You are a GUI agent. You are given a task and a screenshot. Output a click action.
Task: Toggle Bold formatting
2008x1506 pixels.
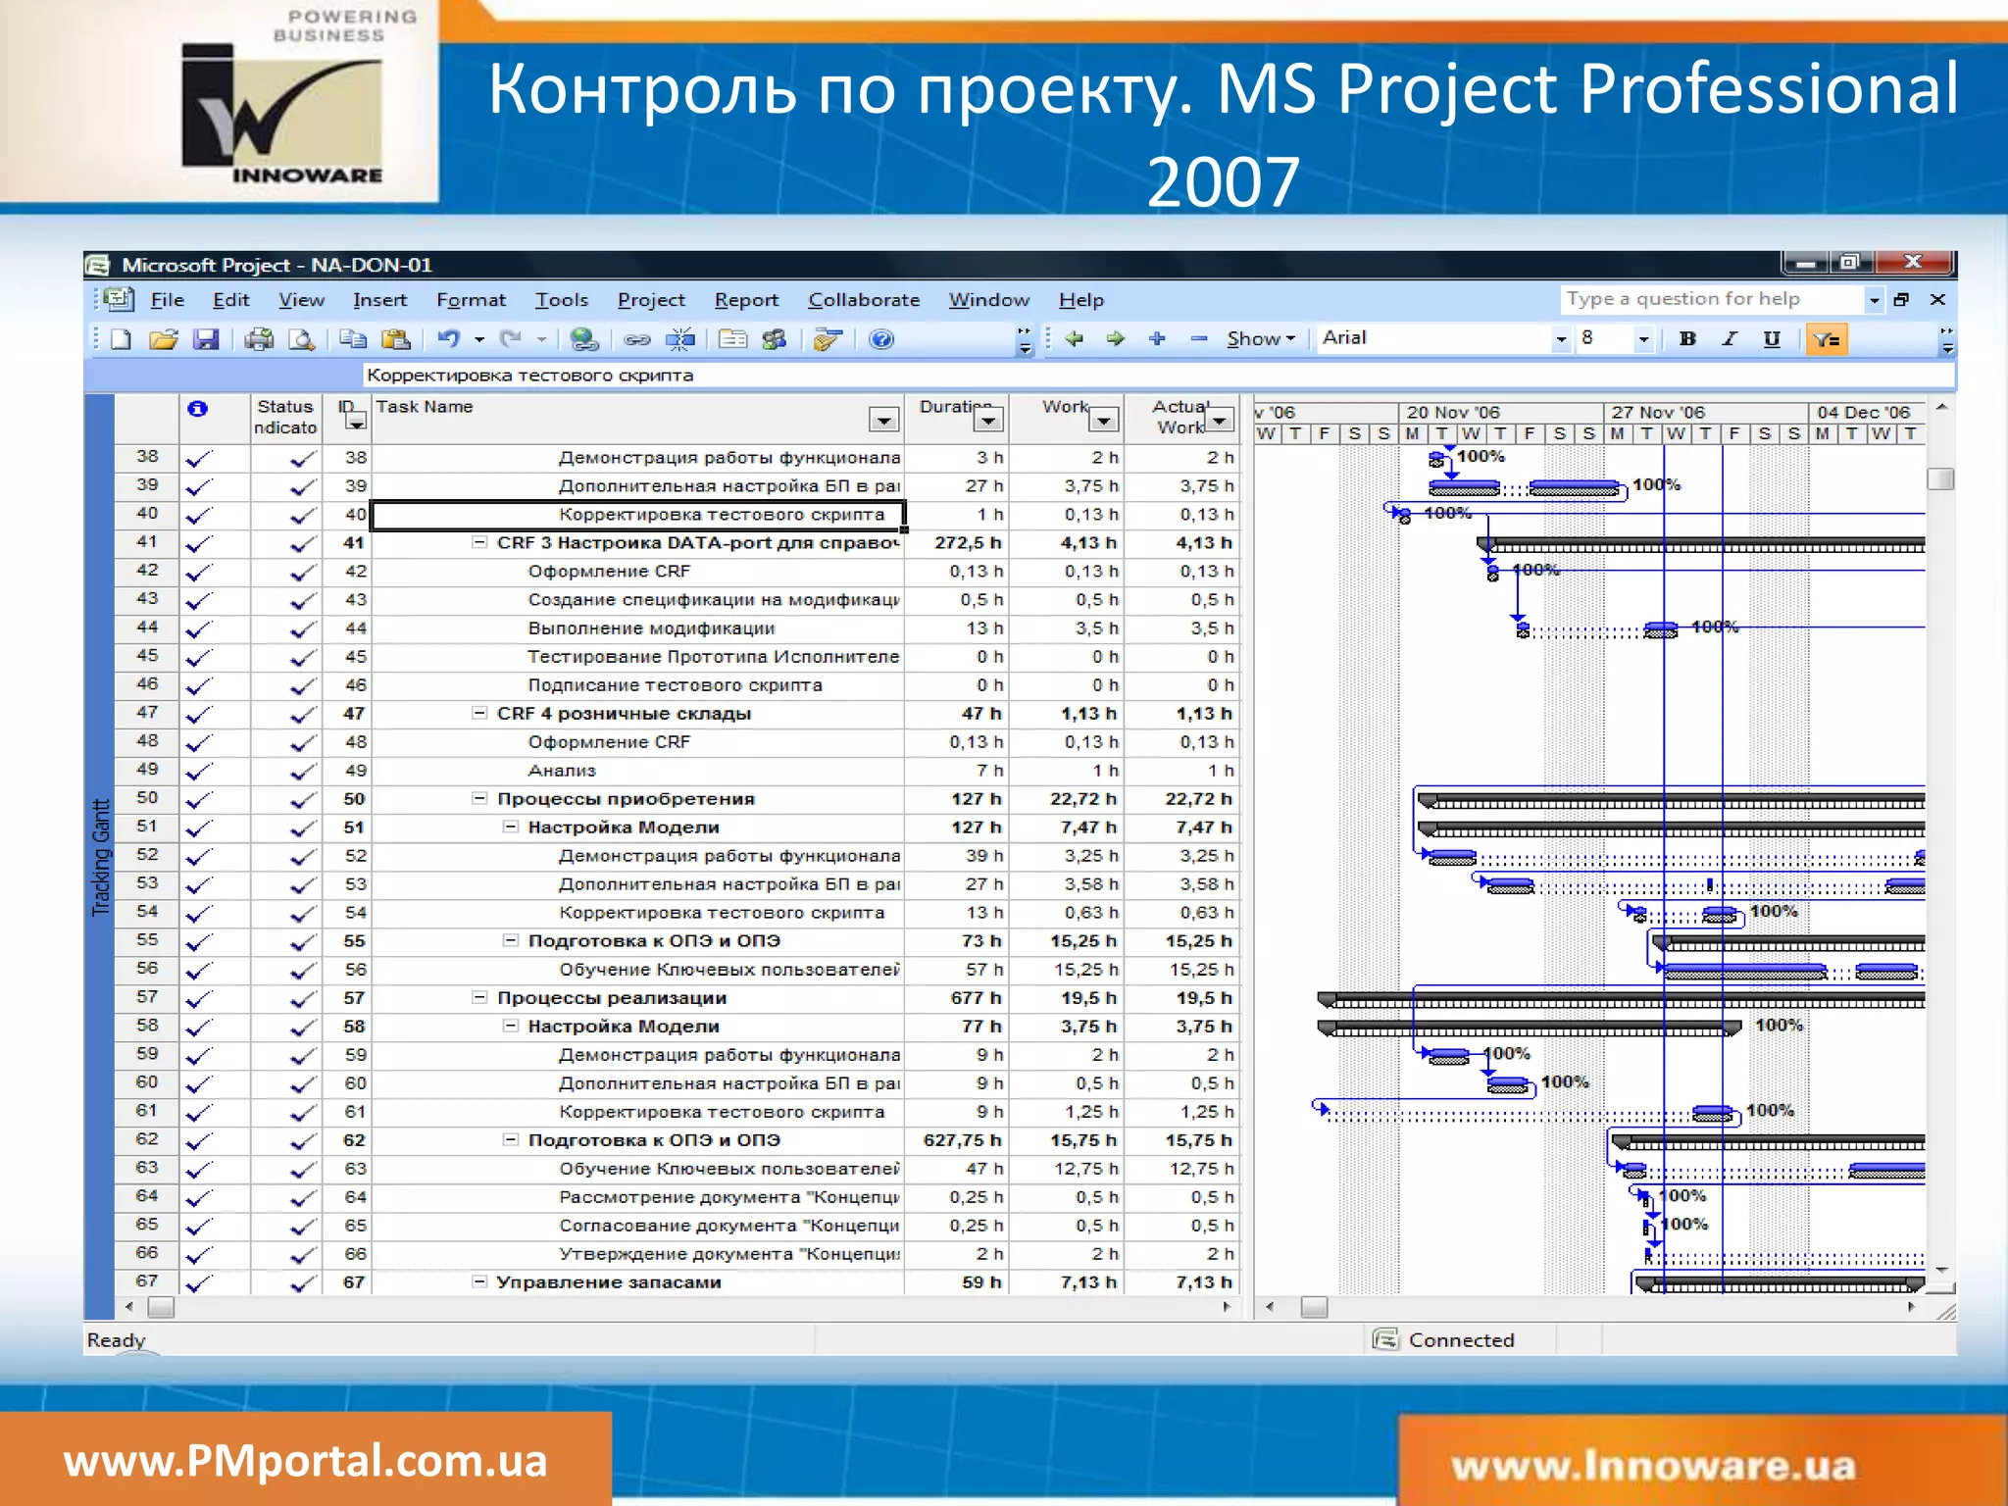pos(1687,338)
